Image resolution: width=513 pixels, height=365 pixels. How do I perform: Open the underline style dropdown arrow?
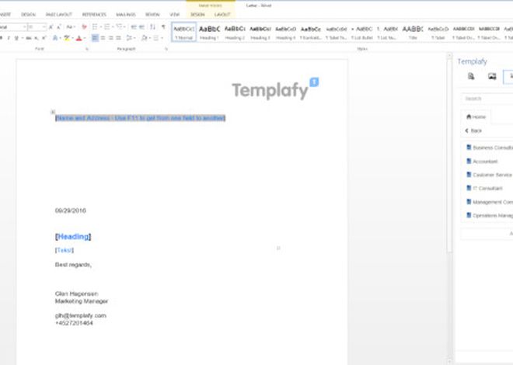point(22,38)
